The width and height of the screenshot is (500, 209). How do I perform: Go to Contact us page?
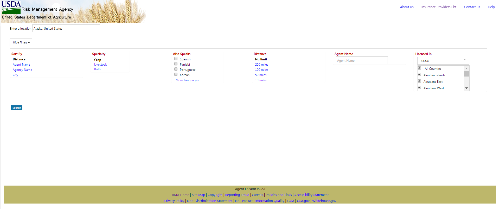point(472,7)
